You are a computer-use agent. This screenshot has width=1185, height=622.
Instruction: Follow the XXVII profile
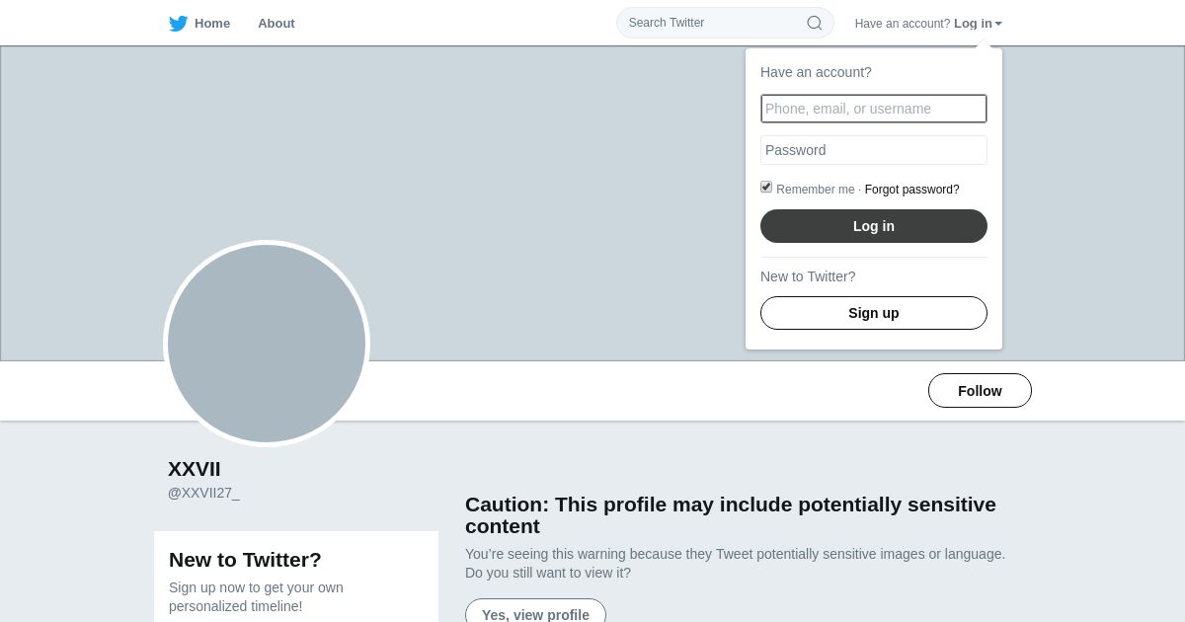tap(980, 391)
